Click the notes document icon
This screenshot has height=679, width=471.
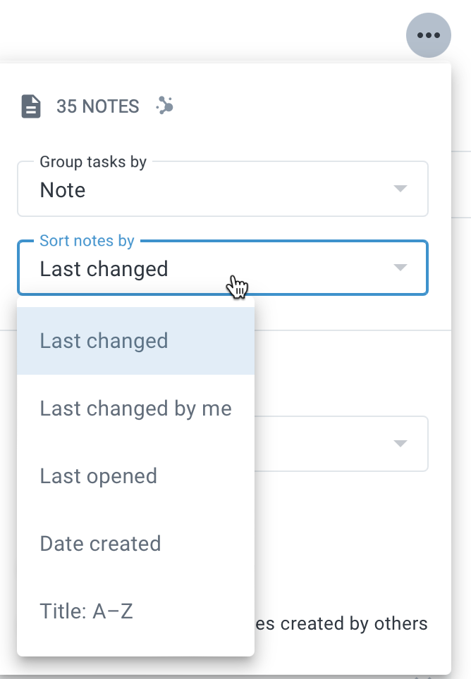pyautogui.click(x=31, y=106)
